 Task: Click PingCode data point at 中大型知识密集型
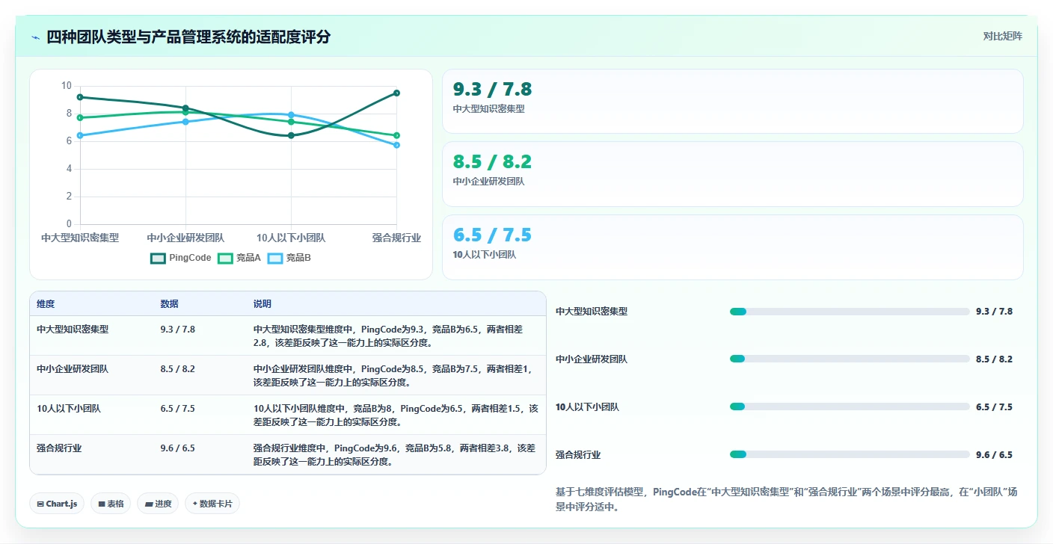(80, 97)
